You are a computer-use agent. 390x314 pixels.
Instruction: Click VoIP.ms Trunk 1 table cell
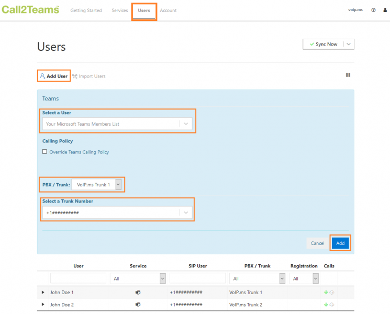point(246,293)
